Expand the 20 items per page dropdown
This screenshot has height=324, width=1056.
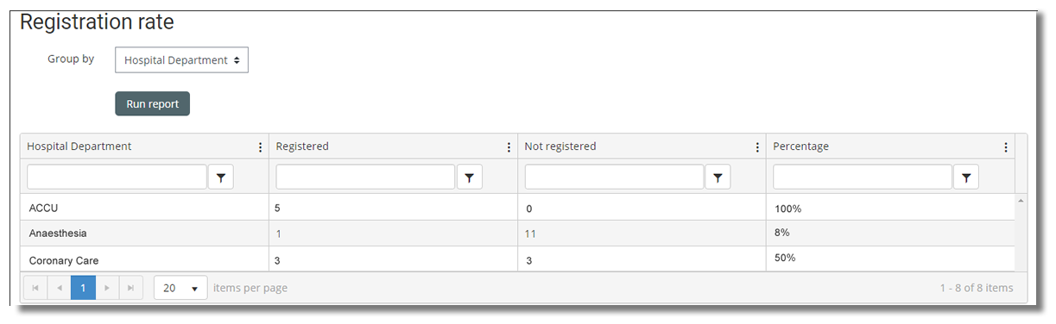[x=180, y=288]
